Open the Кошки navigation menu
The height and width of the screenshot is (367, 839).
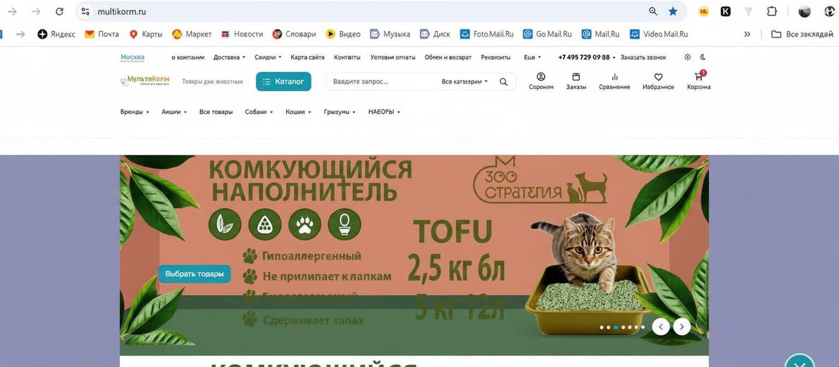[x=298, y=112]
